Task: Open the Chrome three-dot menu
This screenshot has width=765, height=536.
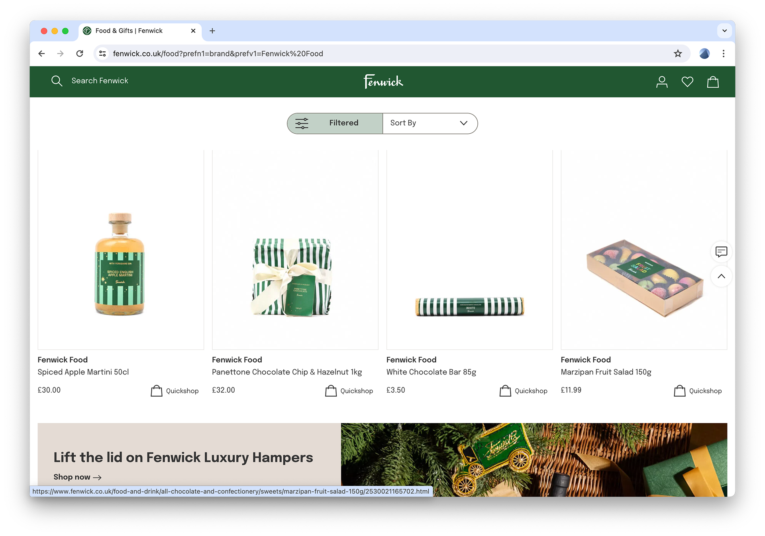Action: coord(723,54)
